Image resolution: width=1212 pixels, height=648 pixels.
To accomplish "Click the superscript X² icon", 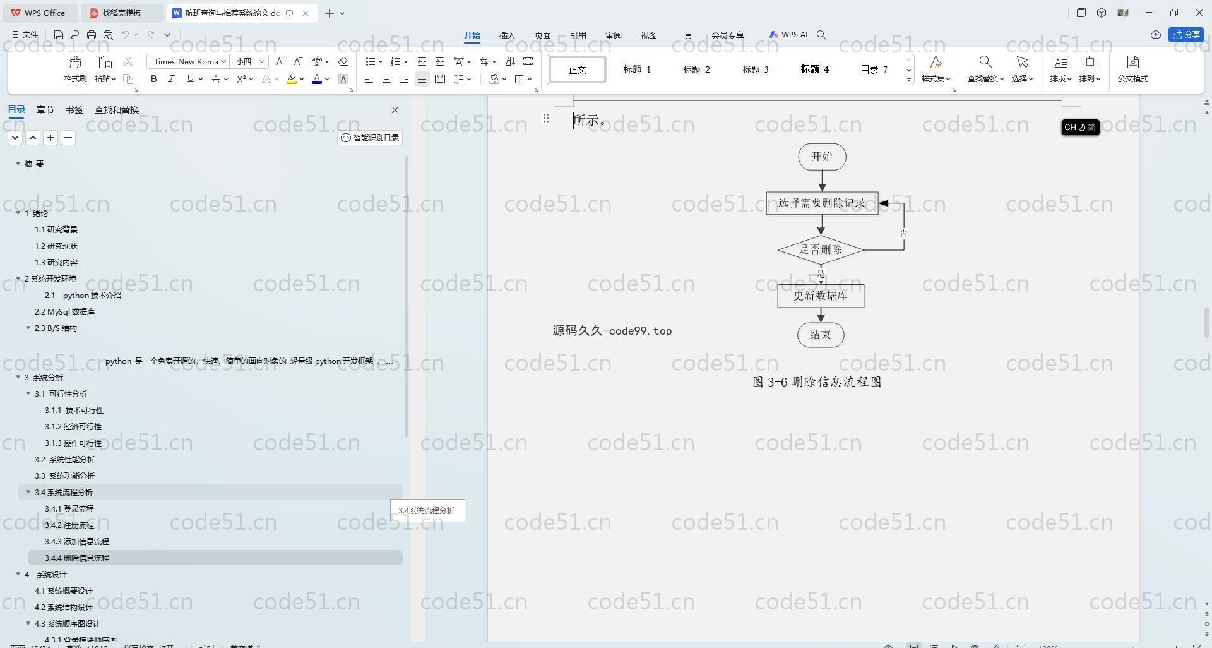I will tap(241, 79).
